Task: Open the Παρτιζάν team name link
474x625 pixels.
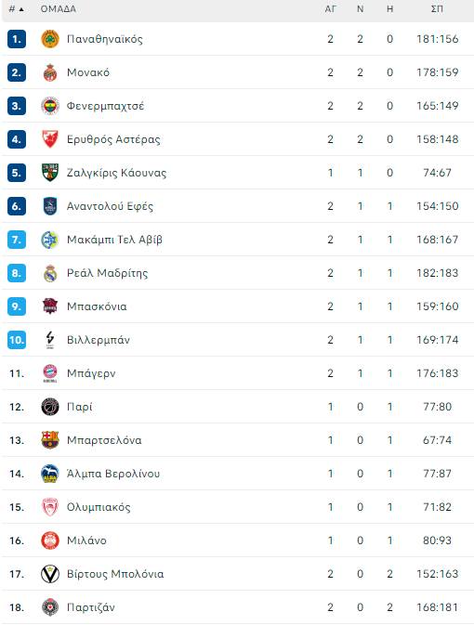Action: point(91,607)
